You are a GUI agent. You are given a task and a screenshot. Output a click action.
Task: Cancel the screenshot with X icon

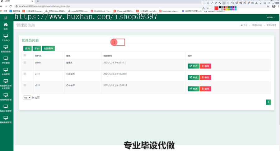coord(269,3)
